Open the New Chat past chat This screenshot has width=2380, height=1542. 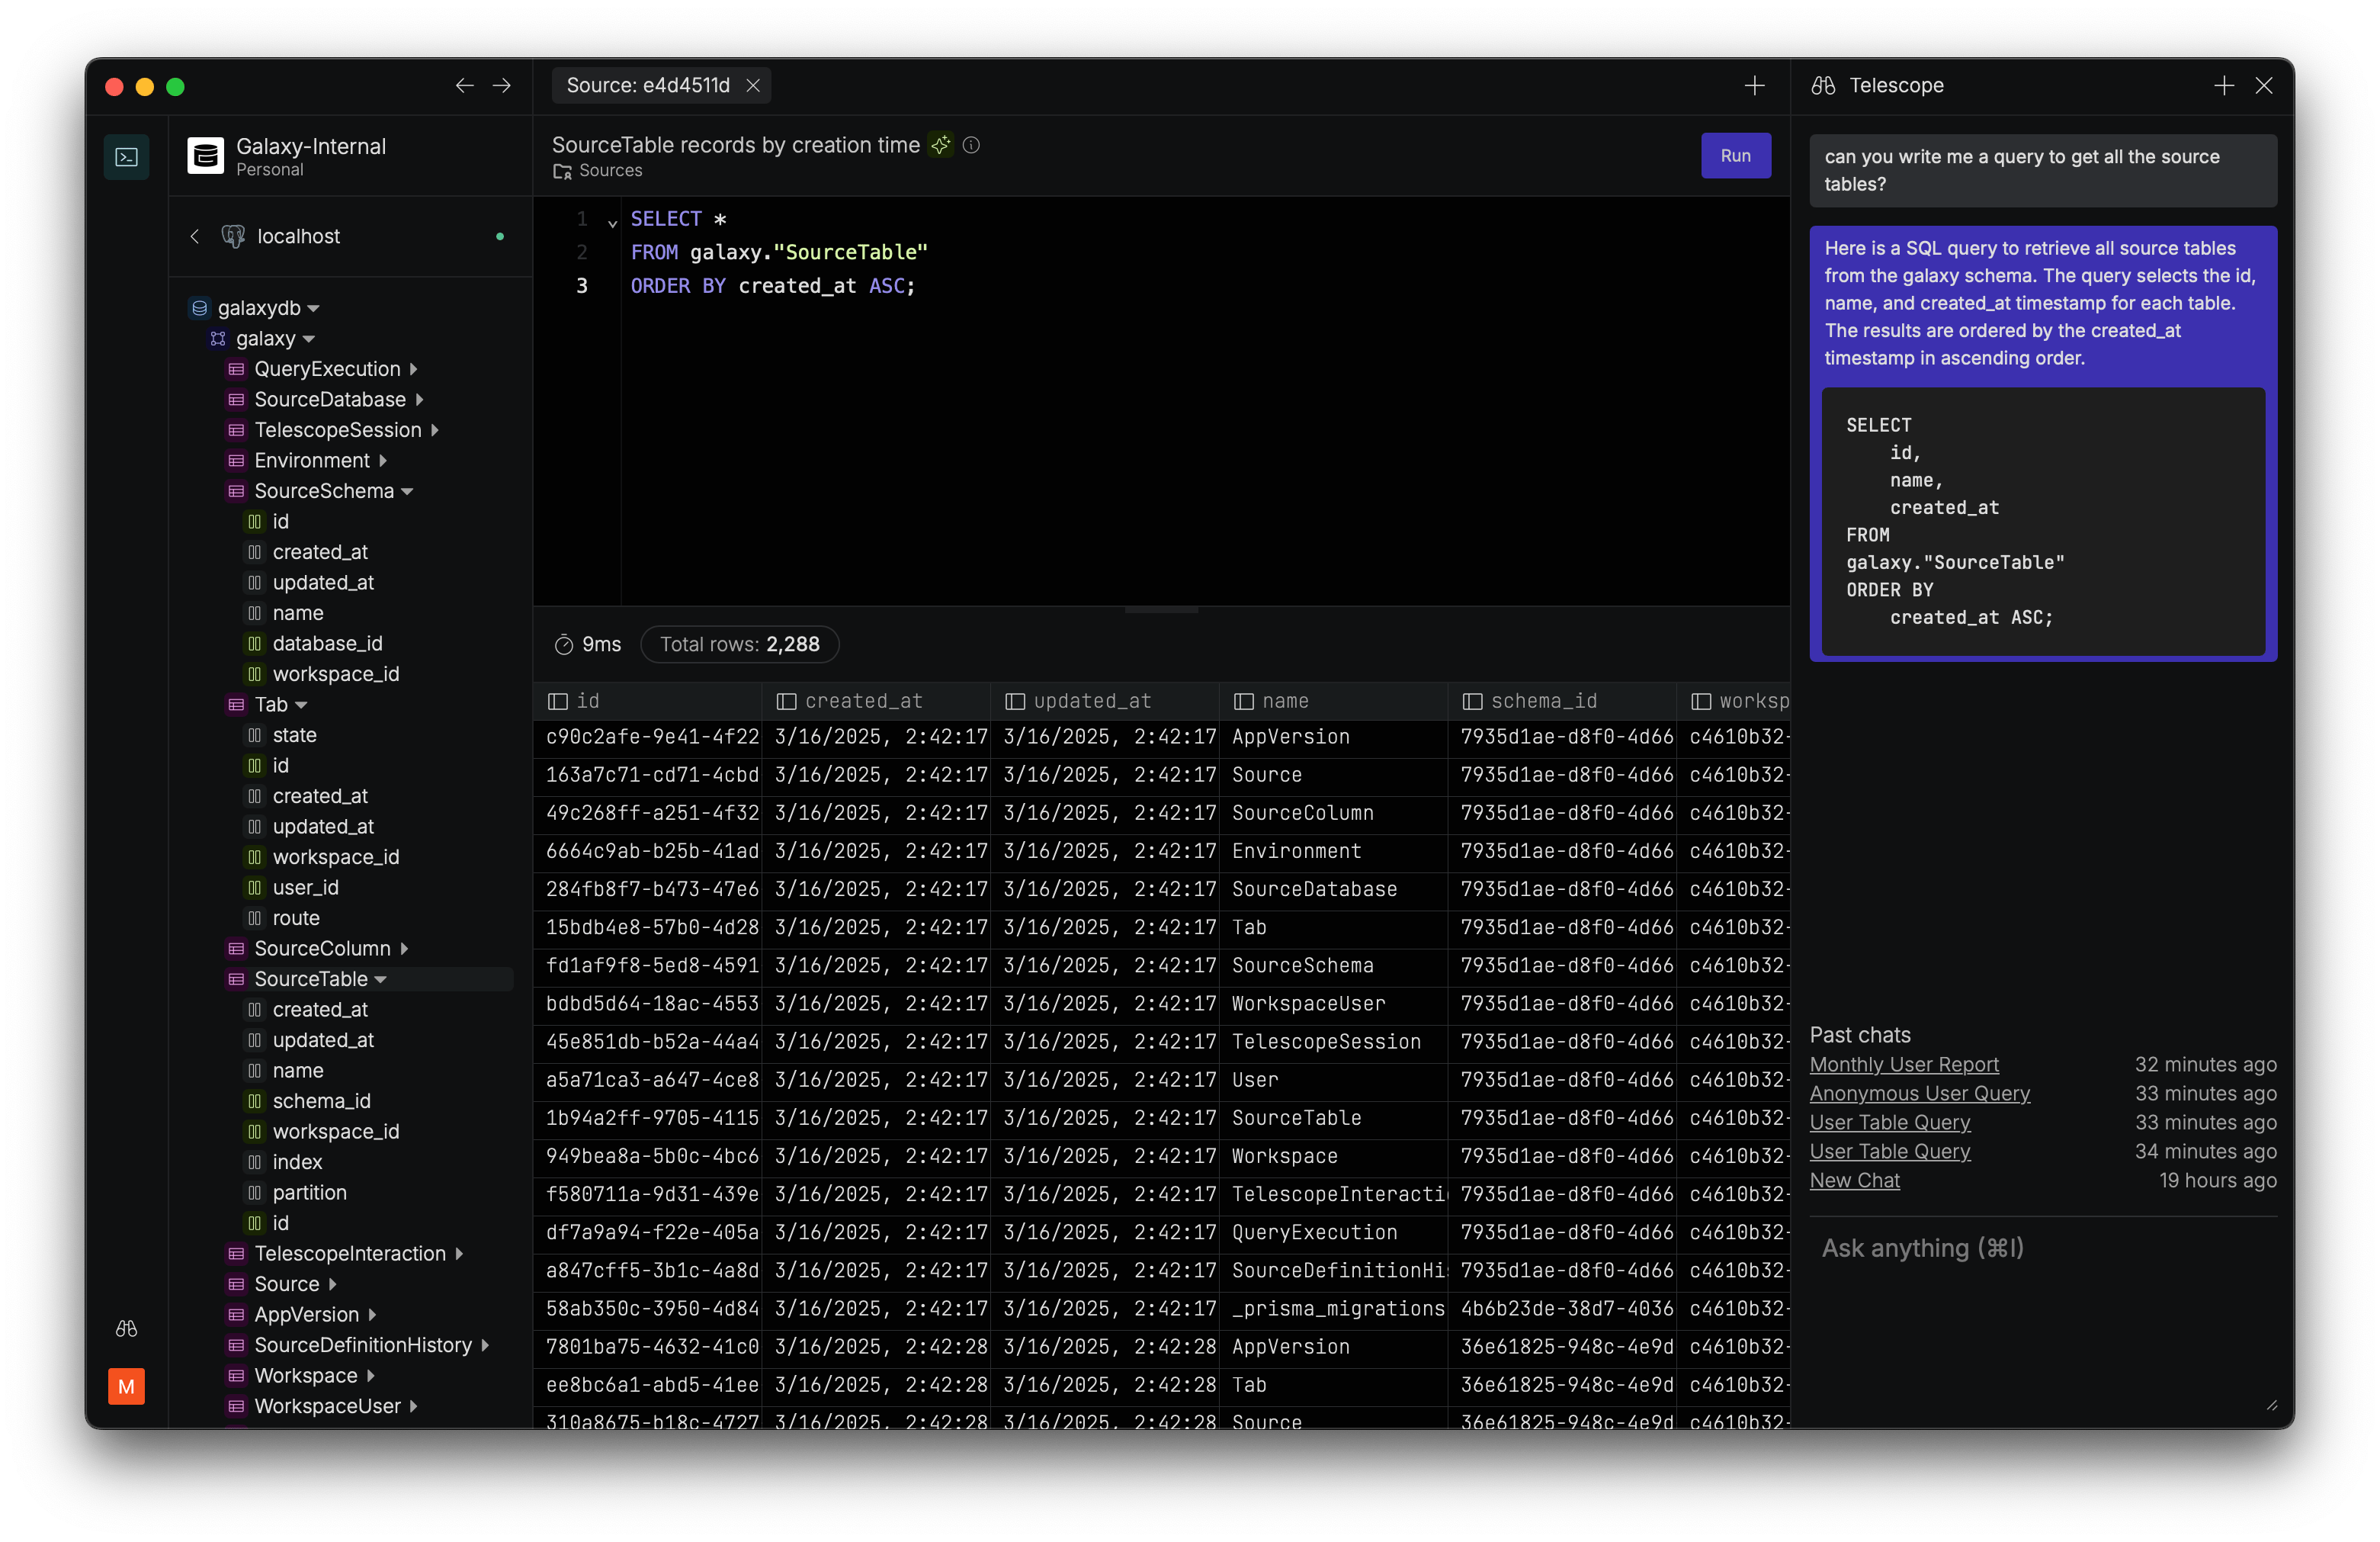point(1854,1181)
